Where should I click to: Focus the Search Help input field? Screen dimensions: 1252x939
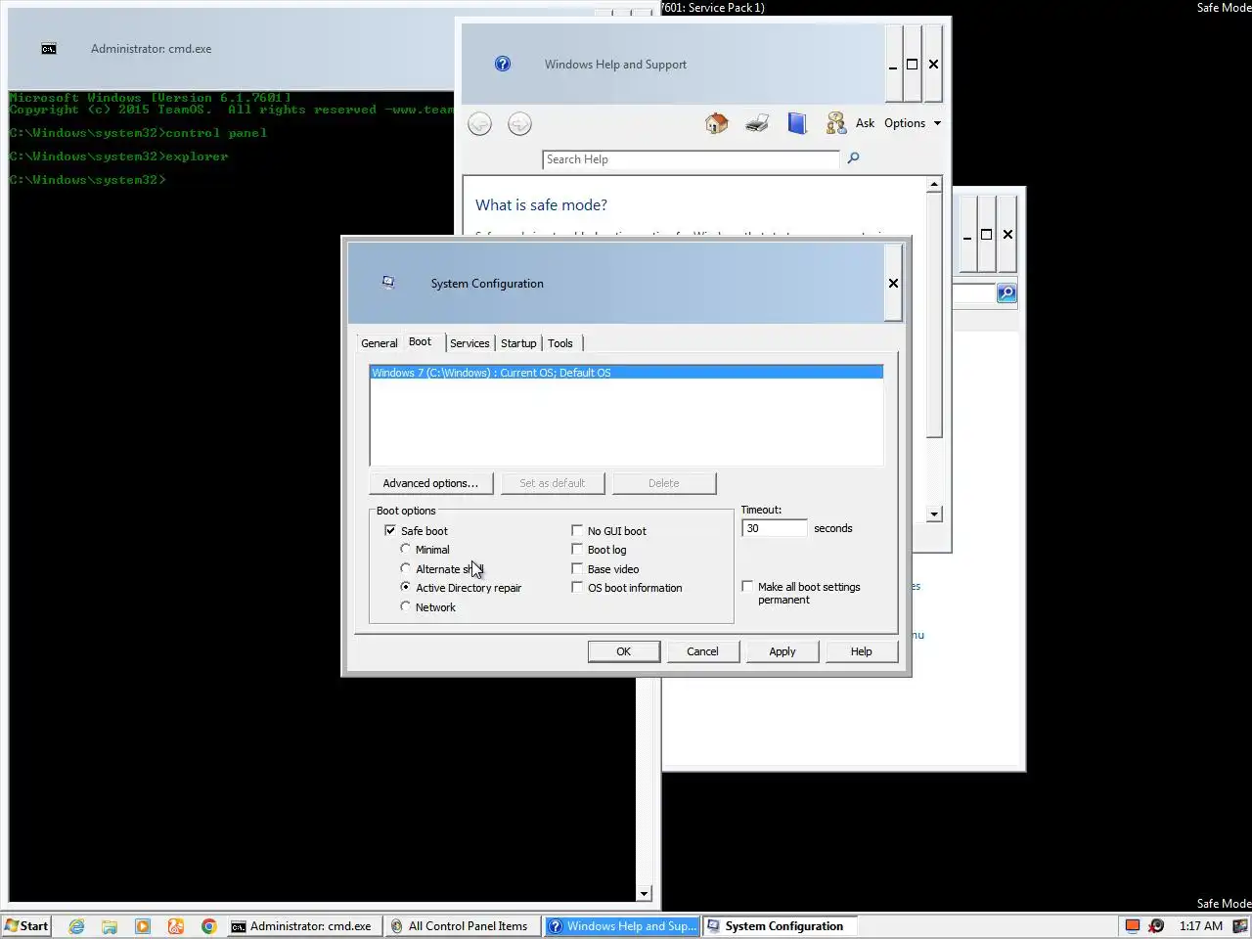691,159
